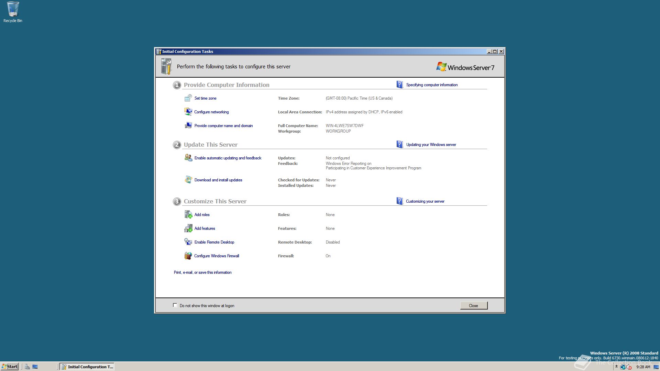Click 'Participating in Customer Experience Improvement Program'
This screenshot has width=660, height=371.
tap(373, 168)
